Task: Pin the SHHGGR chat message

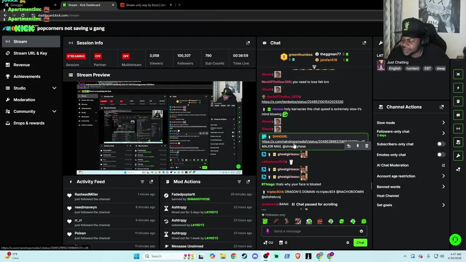Action: pyautogui.click(x=358, y=146)
